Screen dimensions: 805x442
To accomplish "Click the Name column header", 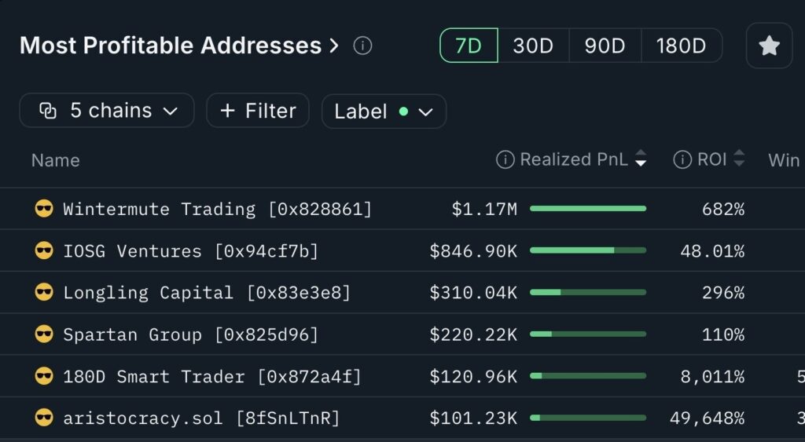I will 55,160.
